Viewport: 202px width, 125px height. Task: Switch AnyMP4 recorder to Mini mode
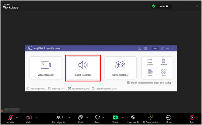coord(155,49)
